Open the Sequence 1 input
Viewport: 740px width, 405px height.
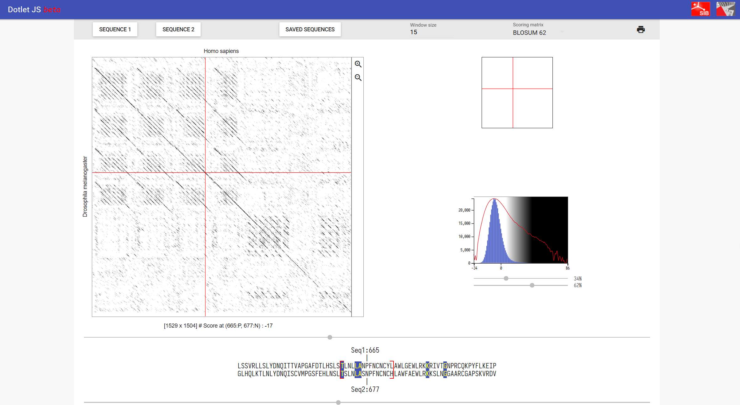(x=115, y=29)
